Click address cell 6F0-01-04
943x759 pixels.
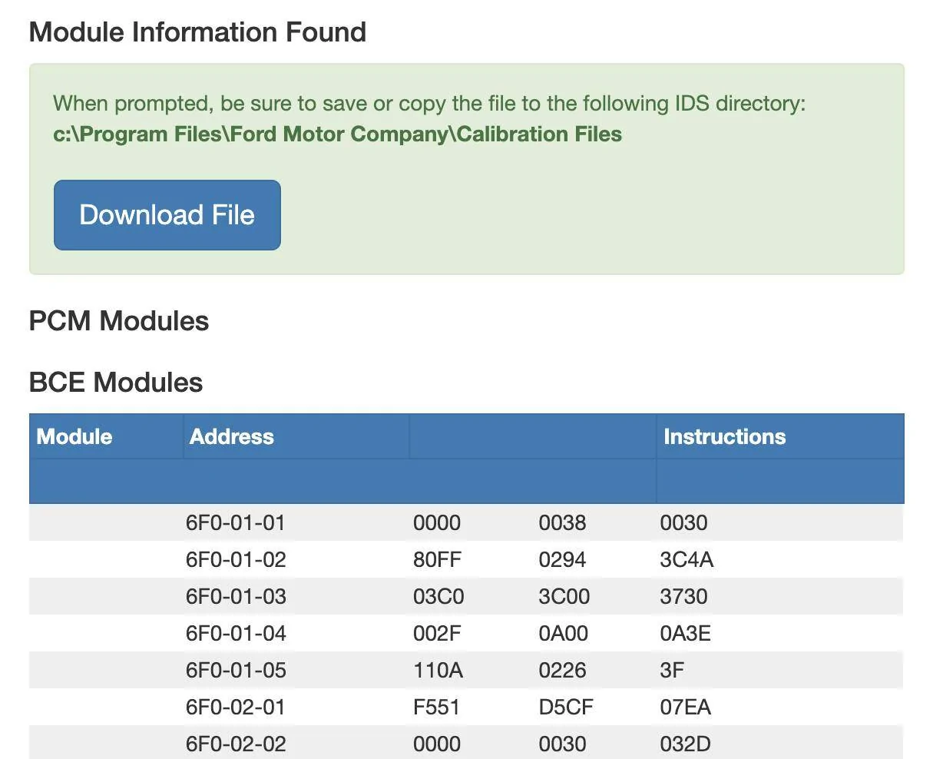(x=236, y=634)
